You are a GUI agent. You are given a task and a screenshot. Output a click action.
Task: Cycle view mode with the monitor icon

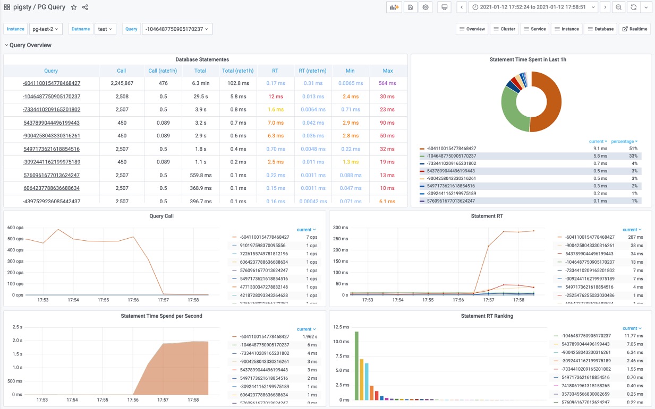click(445, 7)
